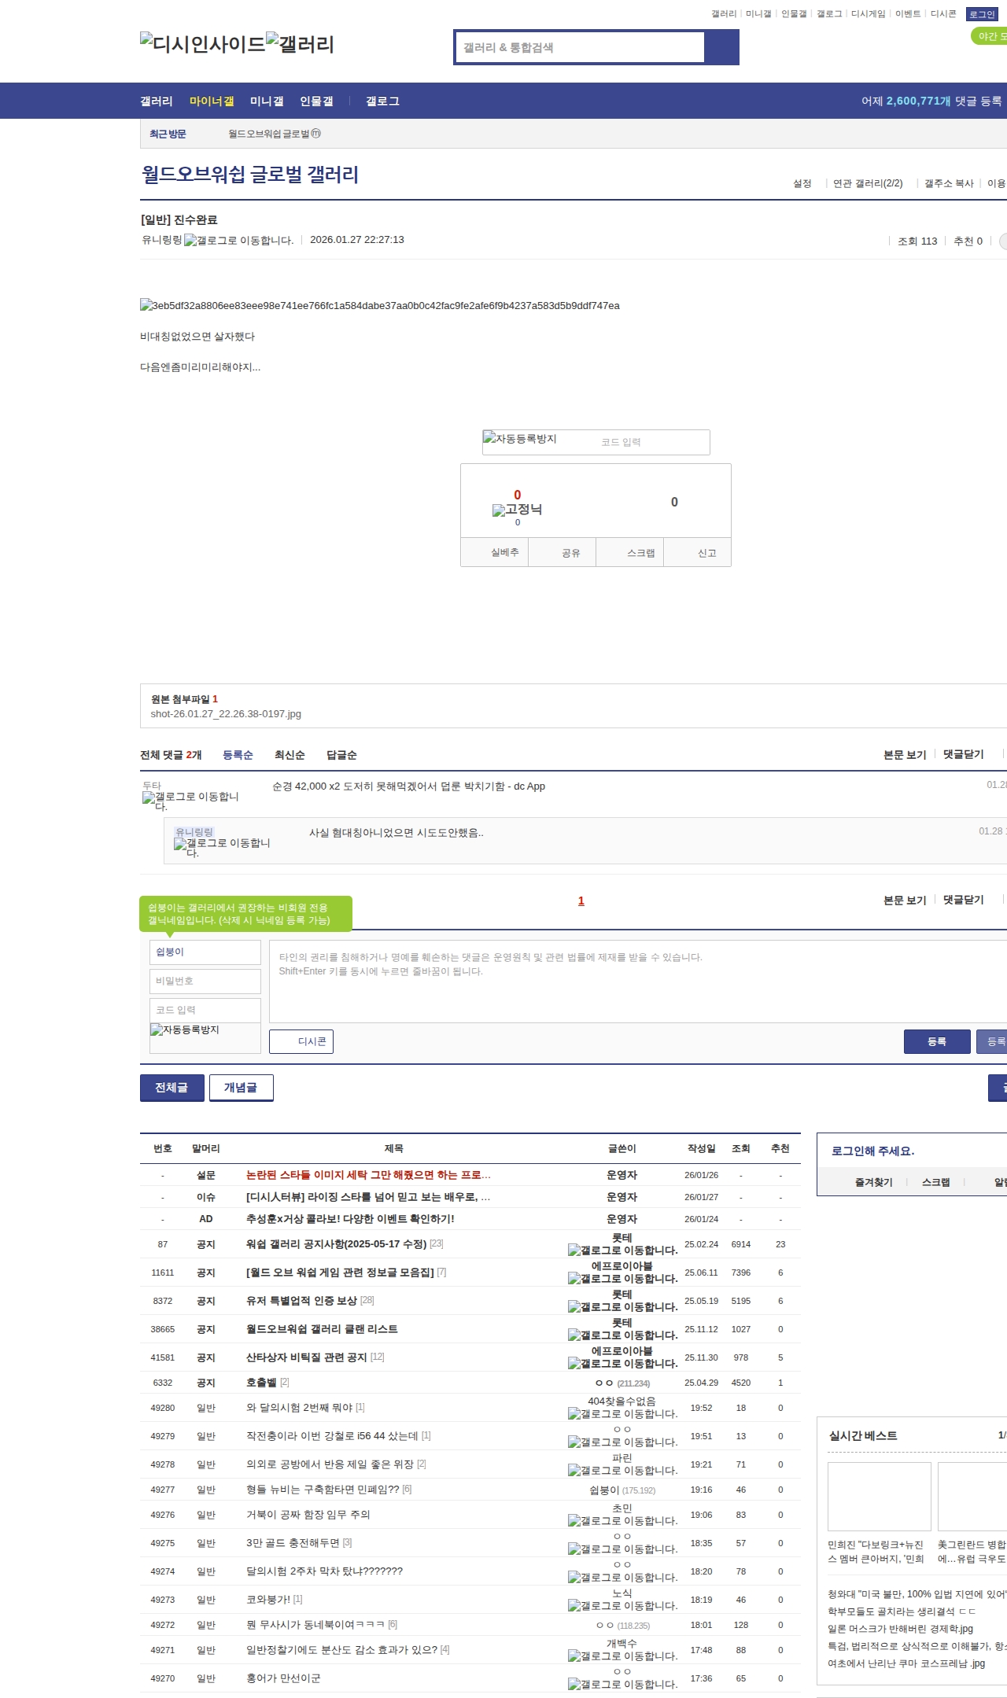Open the 설정 dropdown in gallery header

[802, 183]
